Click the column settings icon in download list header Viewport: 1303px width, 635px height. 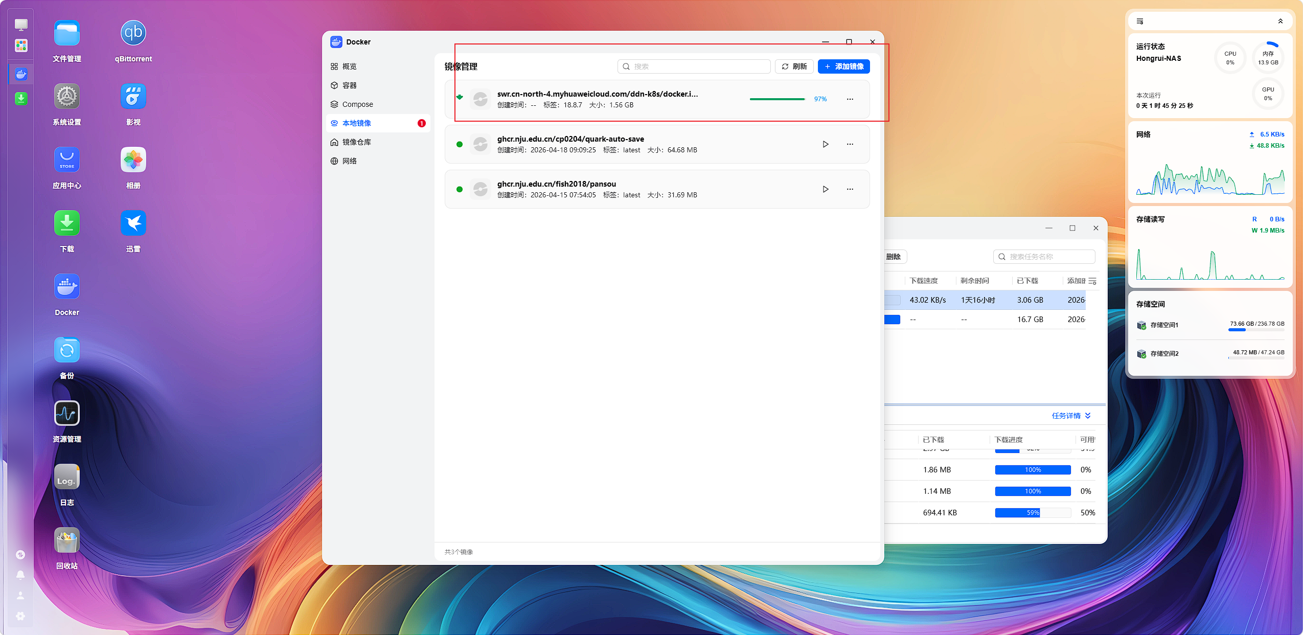(x=1092, y=281)
